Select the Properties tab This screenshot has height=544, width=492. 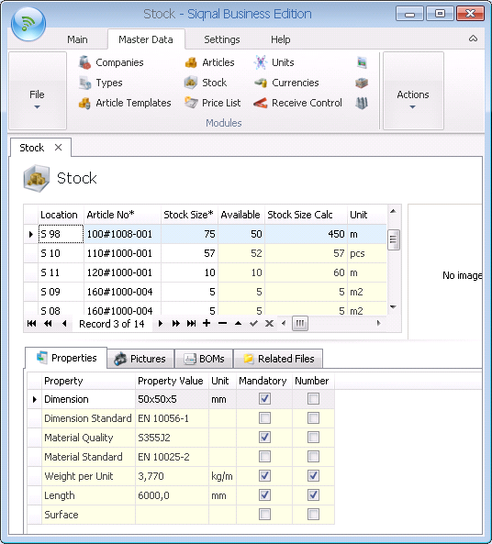point(66,358)
